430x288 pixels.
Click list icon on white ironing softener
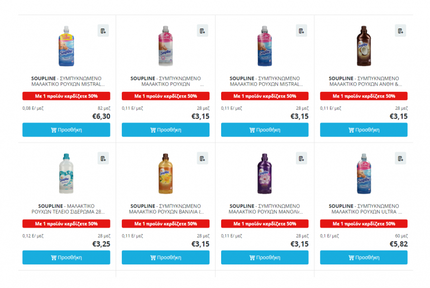click(x=103, y=158)
